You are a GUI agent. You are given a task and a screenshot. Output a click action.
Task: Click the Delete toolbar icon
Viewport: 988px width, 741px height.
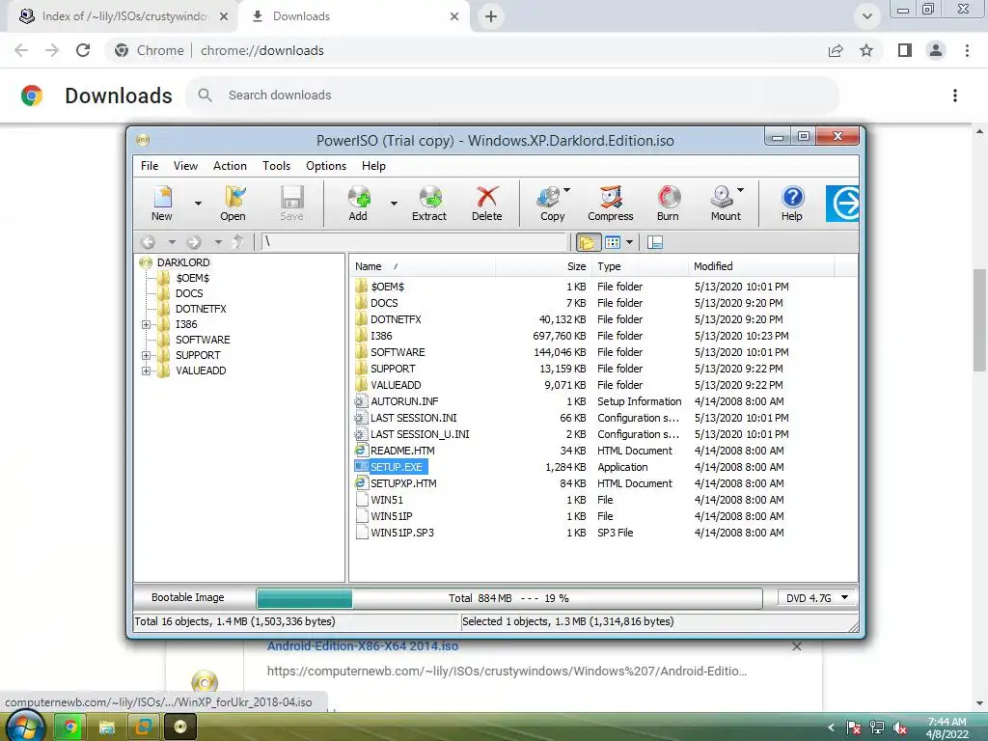point(487,203)
